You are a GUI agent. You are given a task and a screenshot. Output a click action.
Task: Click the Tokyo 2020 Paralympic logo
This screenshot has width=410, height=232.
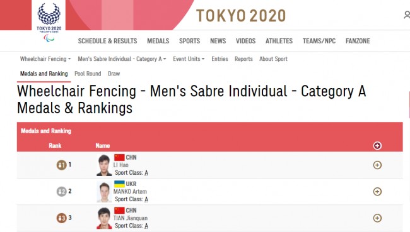(x=49, y=22)
